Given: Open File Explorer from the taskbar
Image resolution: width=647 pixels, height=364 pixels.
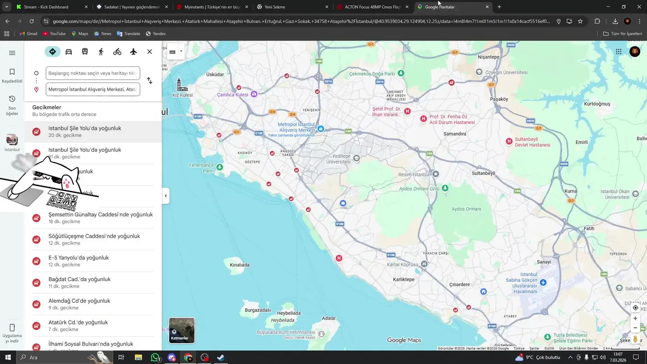Looking at the screenshot, I should (138, 357).
